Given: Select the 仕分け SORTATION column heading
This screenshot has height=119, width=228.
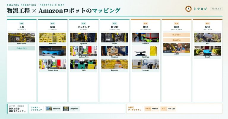Looking at the screenshot, I should coord(115,28).
